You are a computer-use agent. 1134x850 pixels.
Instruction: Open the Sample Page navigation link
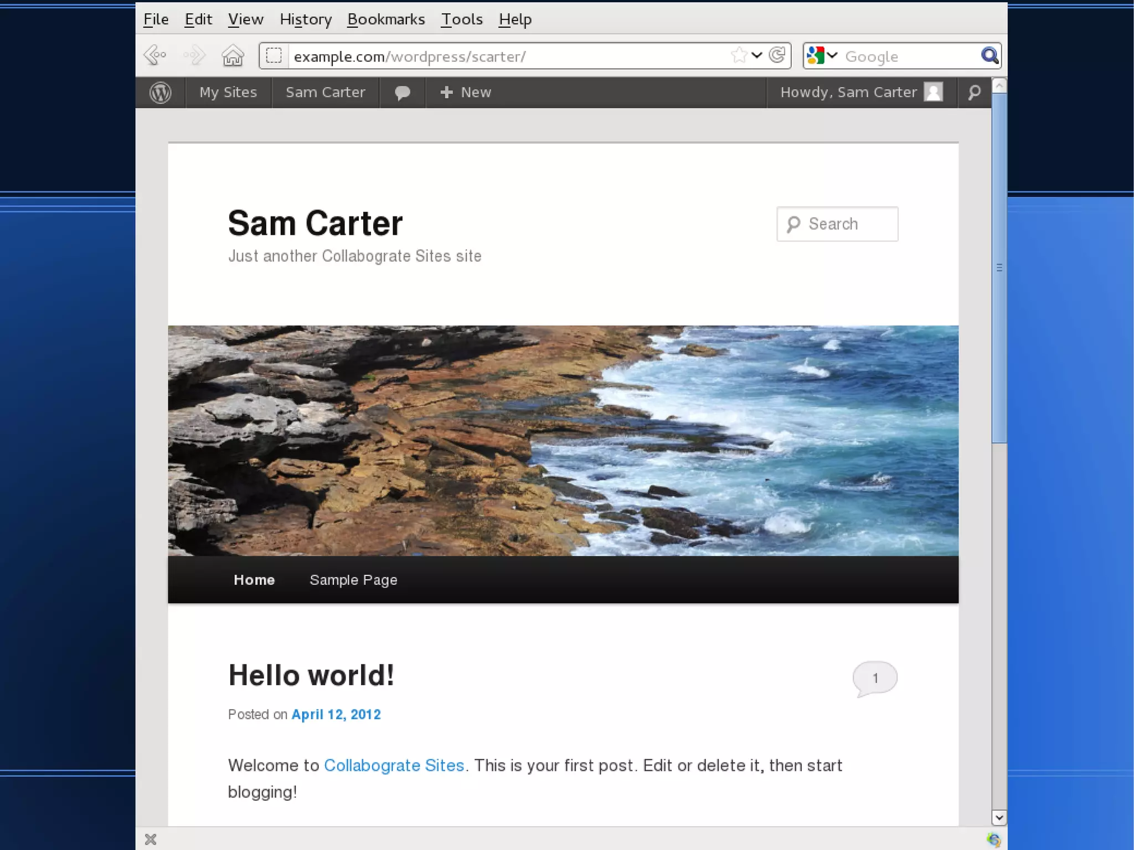pyautogui.click(x=353, y=580)
